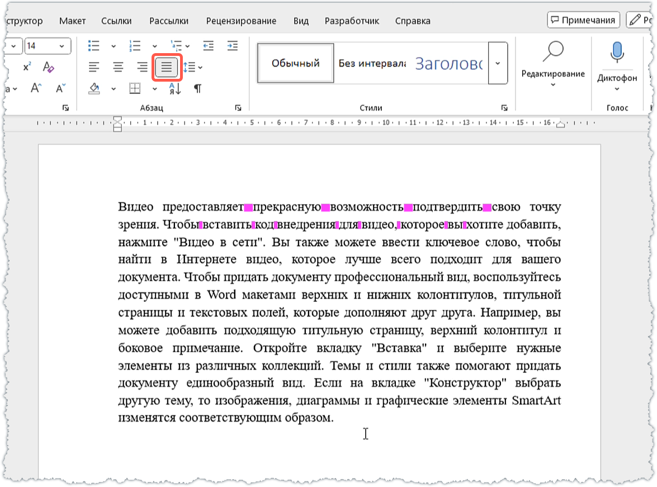
Task: Decrease font size with A˅ button
Action: click(61, 88)
